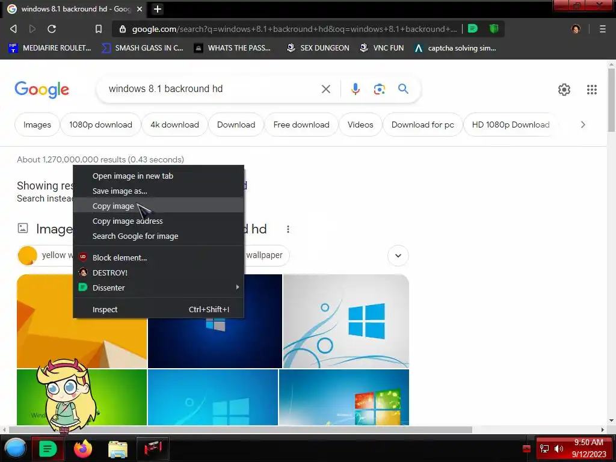616x462 pixels.
Task: Show more filter chips with right chevron
Action: click(x=583, y=125)
